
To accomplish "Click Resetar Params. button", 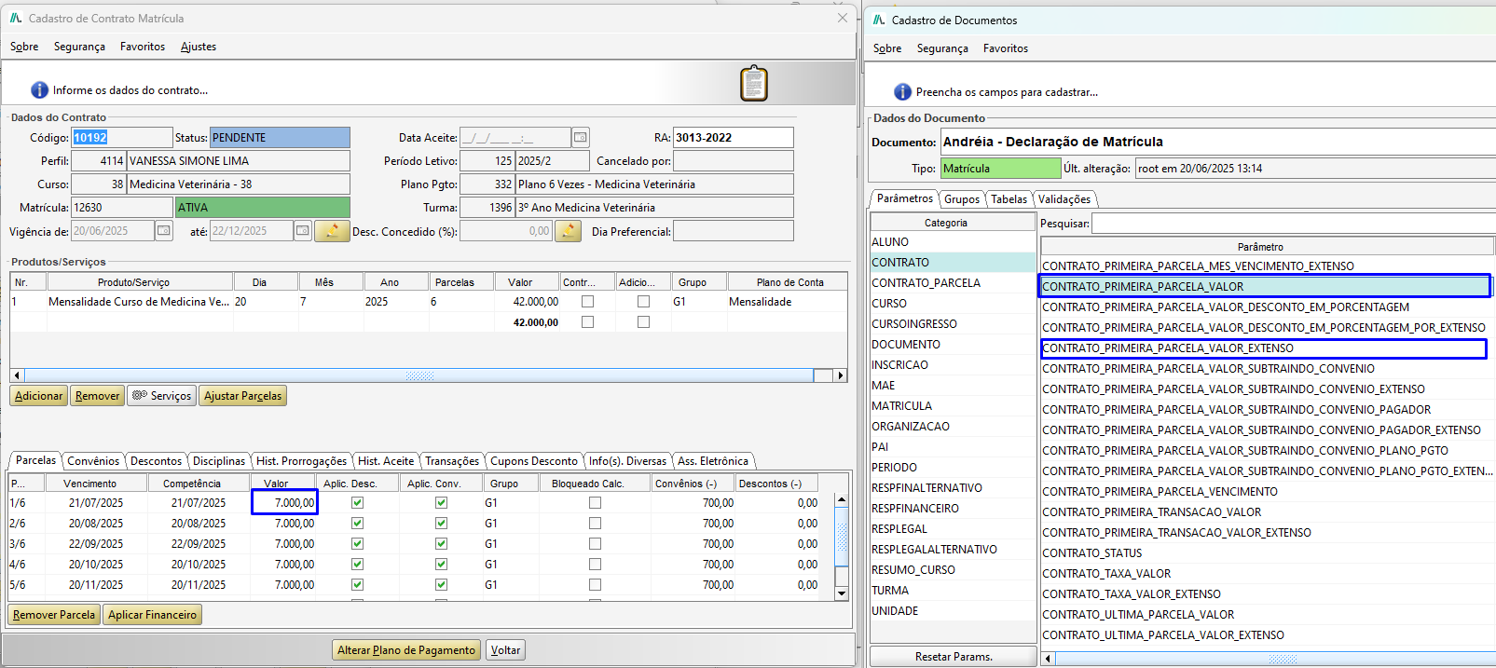I will pos(954,657).
